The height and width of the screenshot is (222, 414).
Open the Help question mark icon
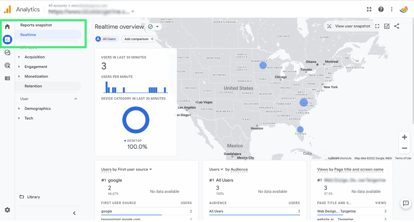point(381,10)
